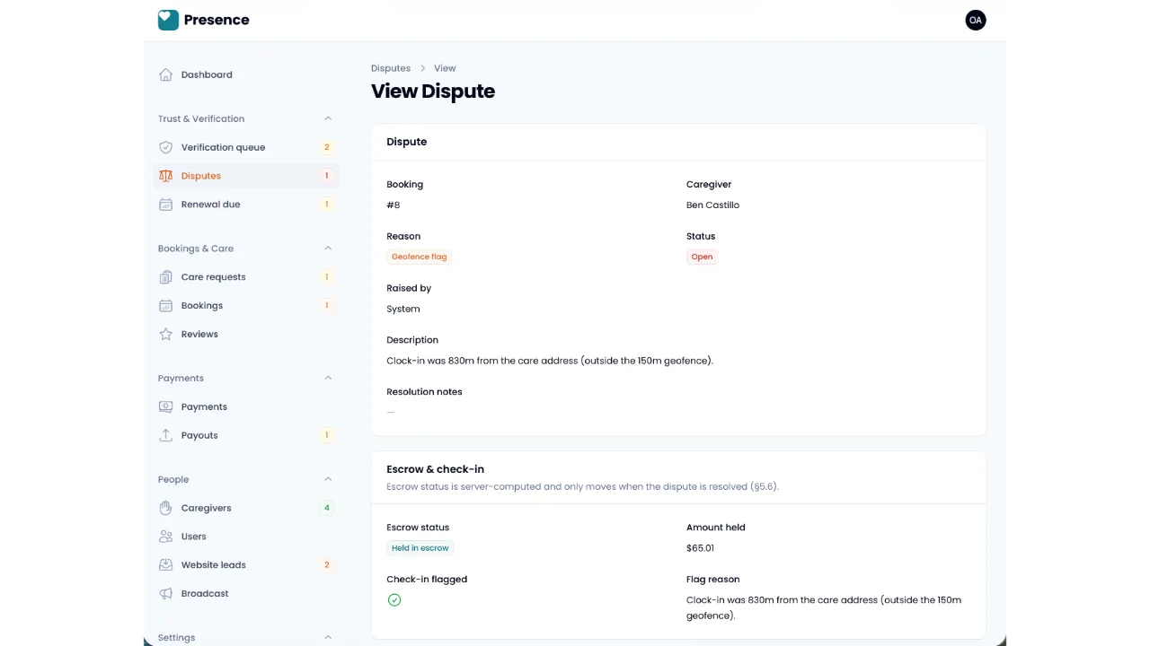The width and height of the screenshot is (1150, 646).
Task: Click the Website leads inbox icon
Action: pos(165,565)
